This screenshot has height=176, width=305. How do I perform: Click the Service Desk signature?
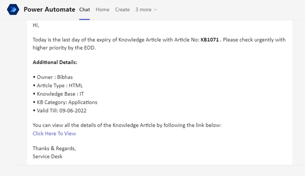tap(47, 156)
